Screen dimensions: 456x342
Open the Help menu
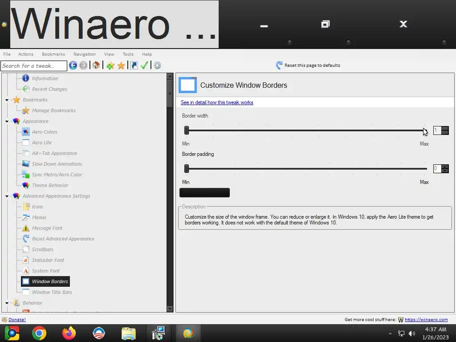click(147, 54)
